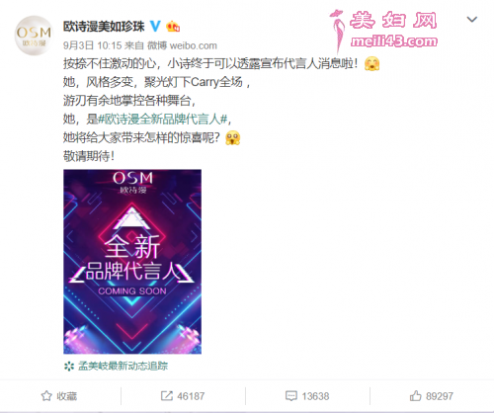Click the star favorite icon
The image size is (494, 413).
(46, 396)
